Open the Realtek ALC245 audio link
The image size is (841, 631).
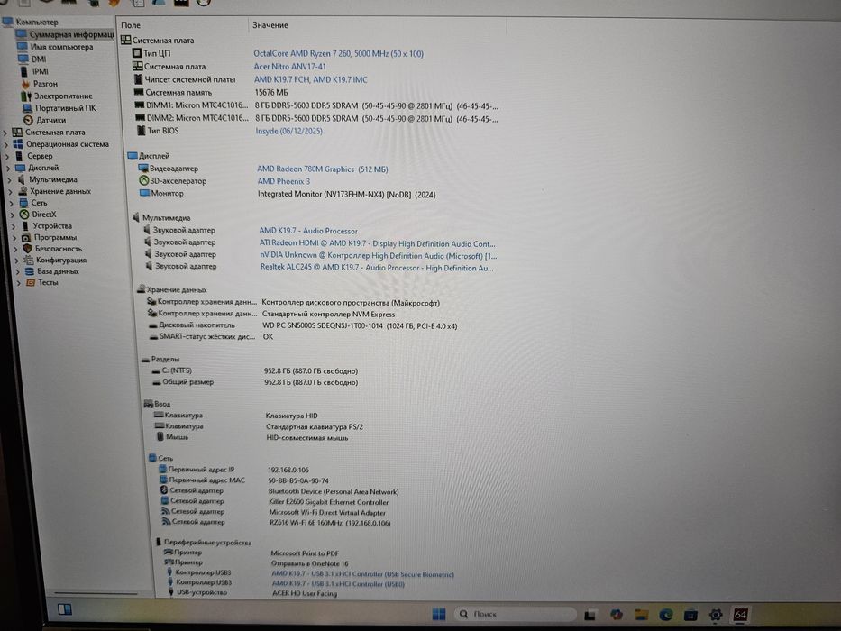point(377,267)
